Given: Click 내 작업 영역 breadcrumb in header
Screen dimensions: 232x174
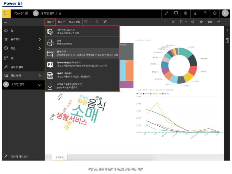Looking at the screenshot, I should 48,13.
